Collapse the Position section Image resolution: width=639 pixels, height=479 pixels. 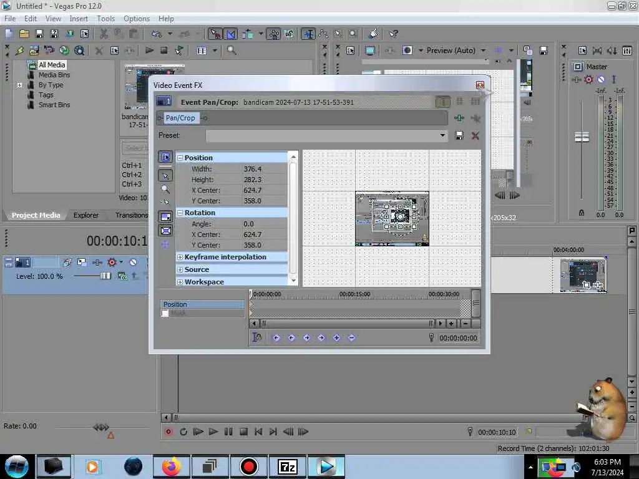(x=180, y=158)
